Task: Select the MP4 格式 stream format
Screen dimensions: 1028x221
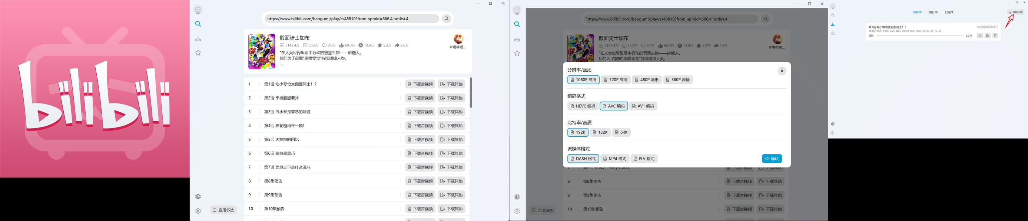Action: (x=614, y=159)
